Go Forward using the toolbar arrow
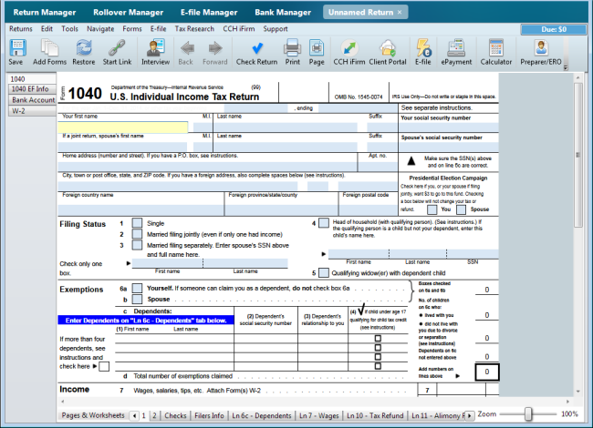This screenshot has width=593, height=428. (x=214, y=52)
